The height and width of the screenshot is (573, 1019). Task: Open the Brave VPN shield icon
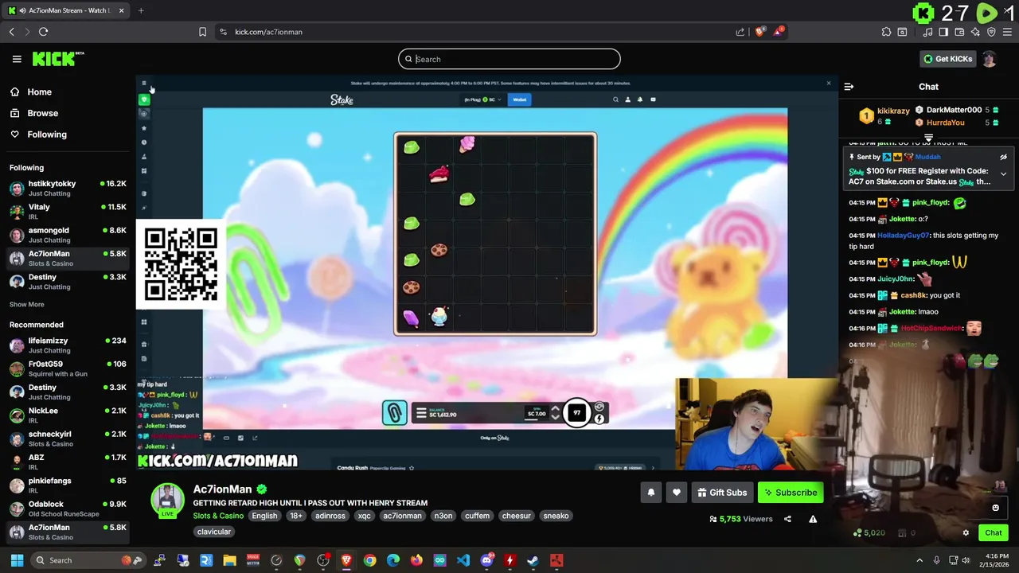(x=991, y=32)
